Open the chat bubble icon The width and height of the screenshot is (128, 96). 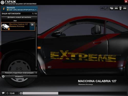tap(3, 93)
